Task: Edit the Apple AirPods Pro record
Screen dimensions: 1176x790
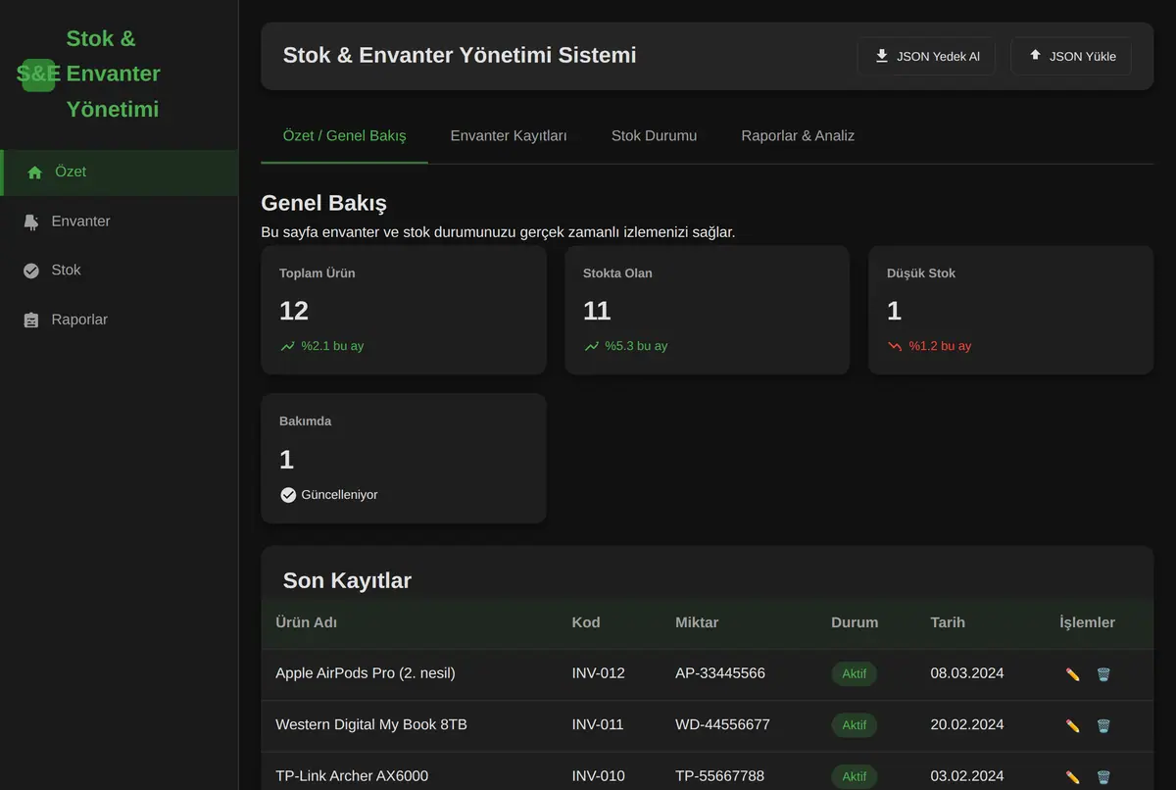Action: click(1072, 674)
